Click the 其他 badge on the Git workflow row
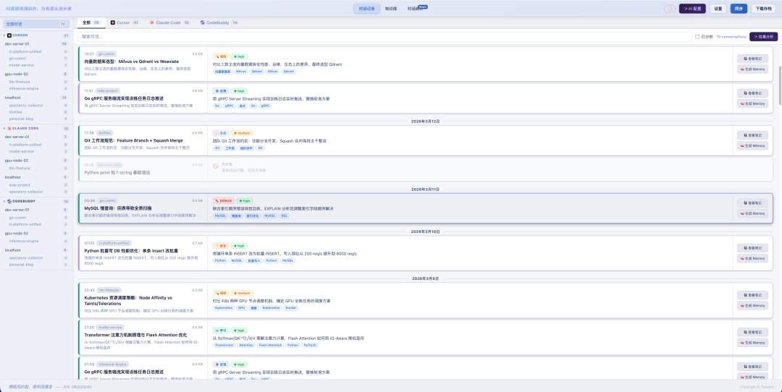The image size is (782, 392). pyautogui.click(x=220, y=133)
